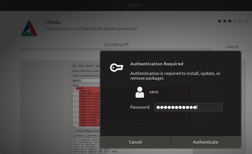Click the user avatar next to sana
Viewport: 252px width, 154px height.
point(139,92)
